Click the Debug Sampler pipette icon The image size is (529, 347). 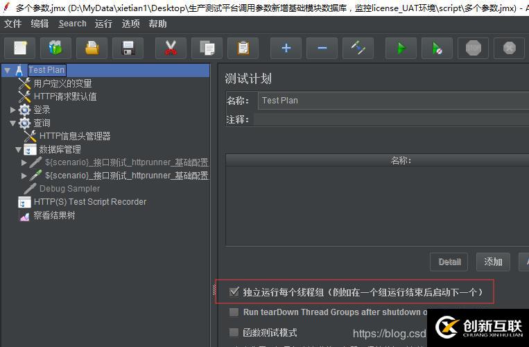[30, 189]
